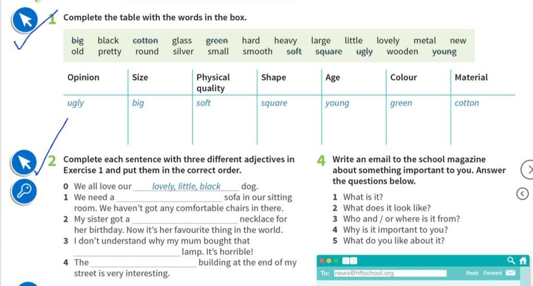Click the email back arrow icon
The height and width of the screenshot is (286, 533).
pyautogui.click(x=346, y=261)
